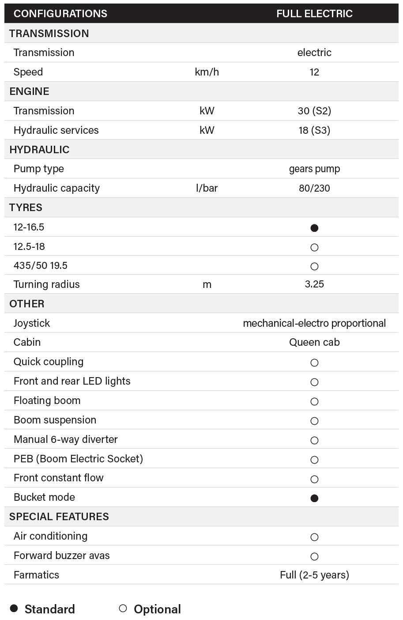403x620 pixels.
Task: Click the Farmatics Full (2-5 years) value
Action: (314, 575)
